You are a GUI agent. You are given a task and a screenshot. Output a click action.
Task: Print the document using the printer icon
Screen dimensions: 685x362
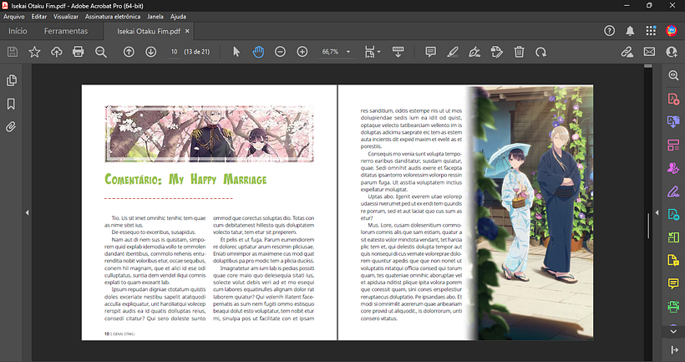(79, 52)
